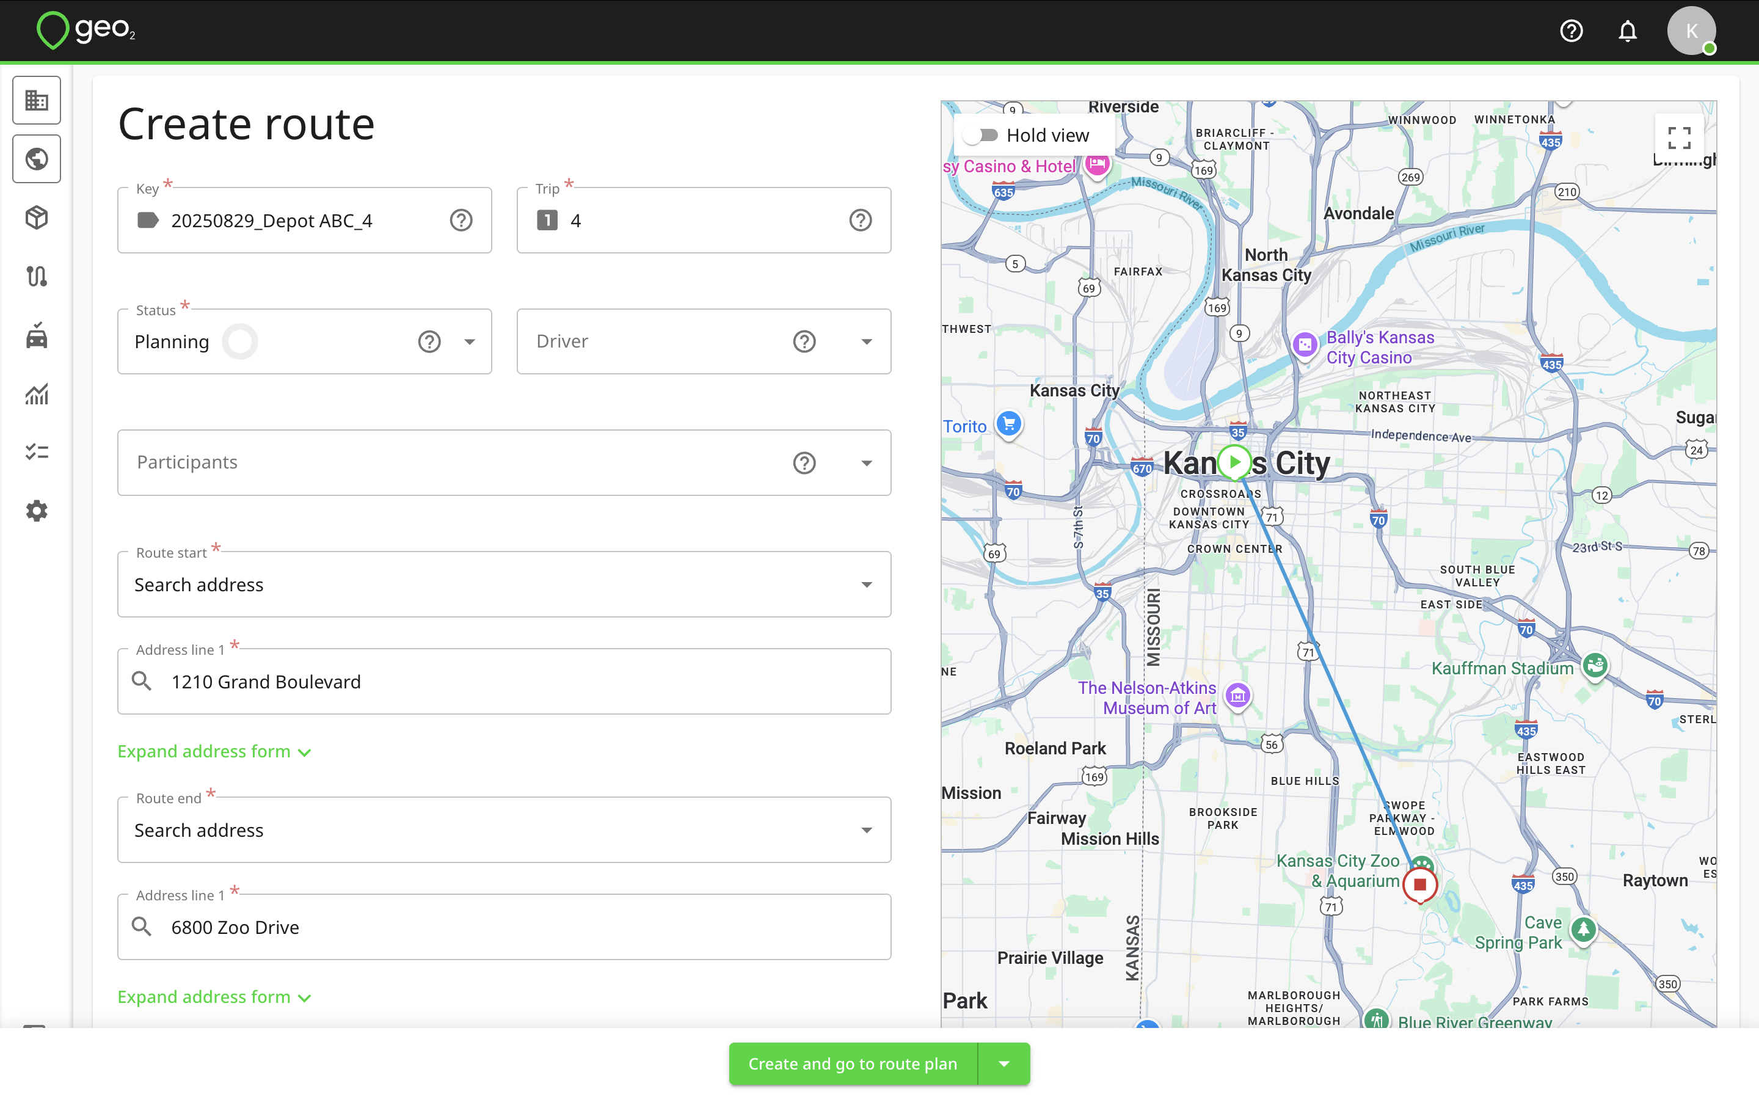Viewport: 1759px width, 1097px height.
Task: Show help for the Key field
Action: 461,220
